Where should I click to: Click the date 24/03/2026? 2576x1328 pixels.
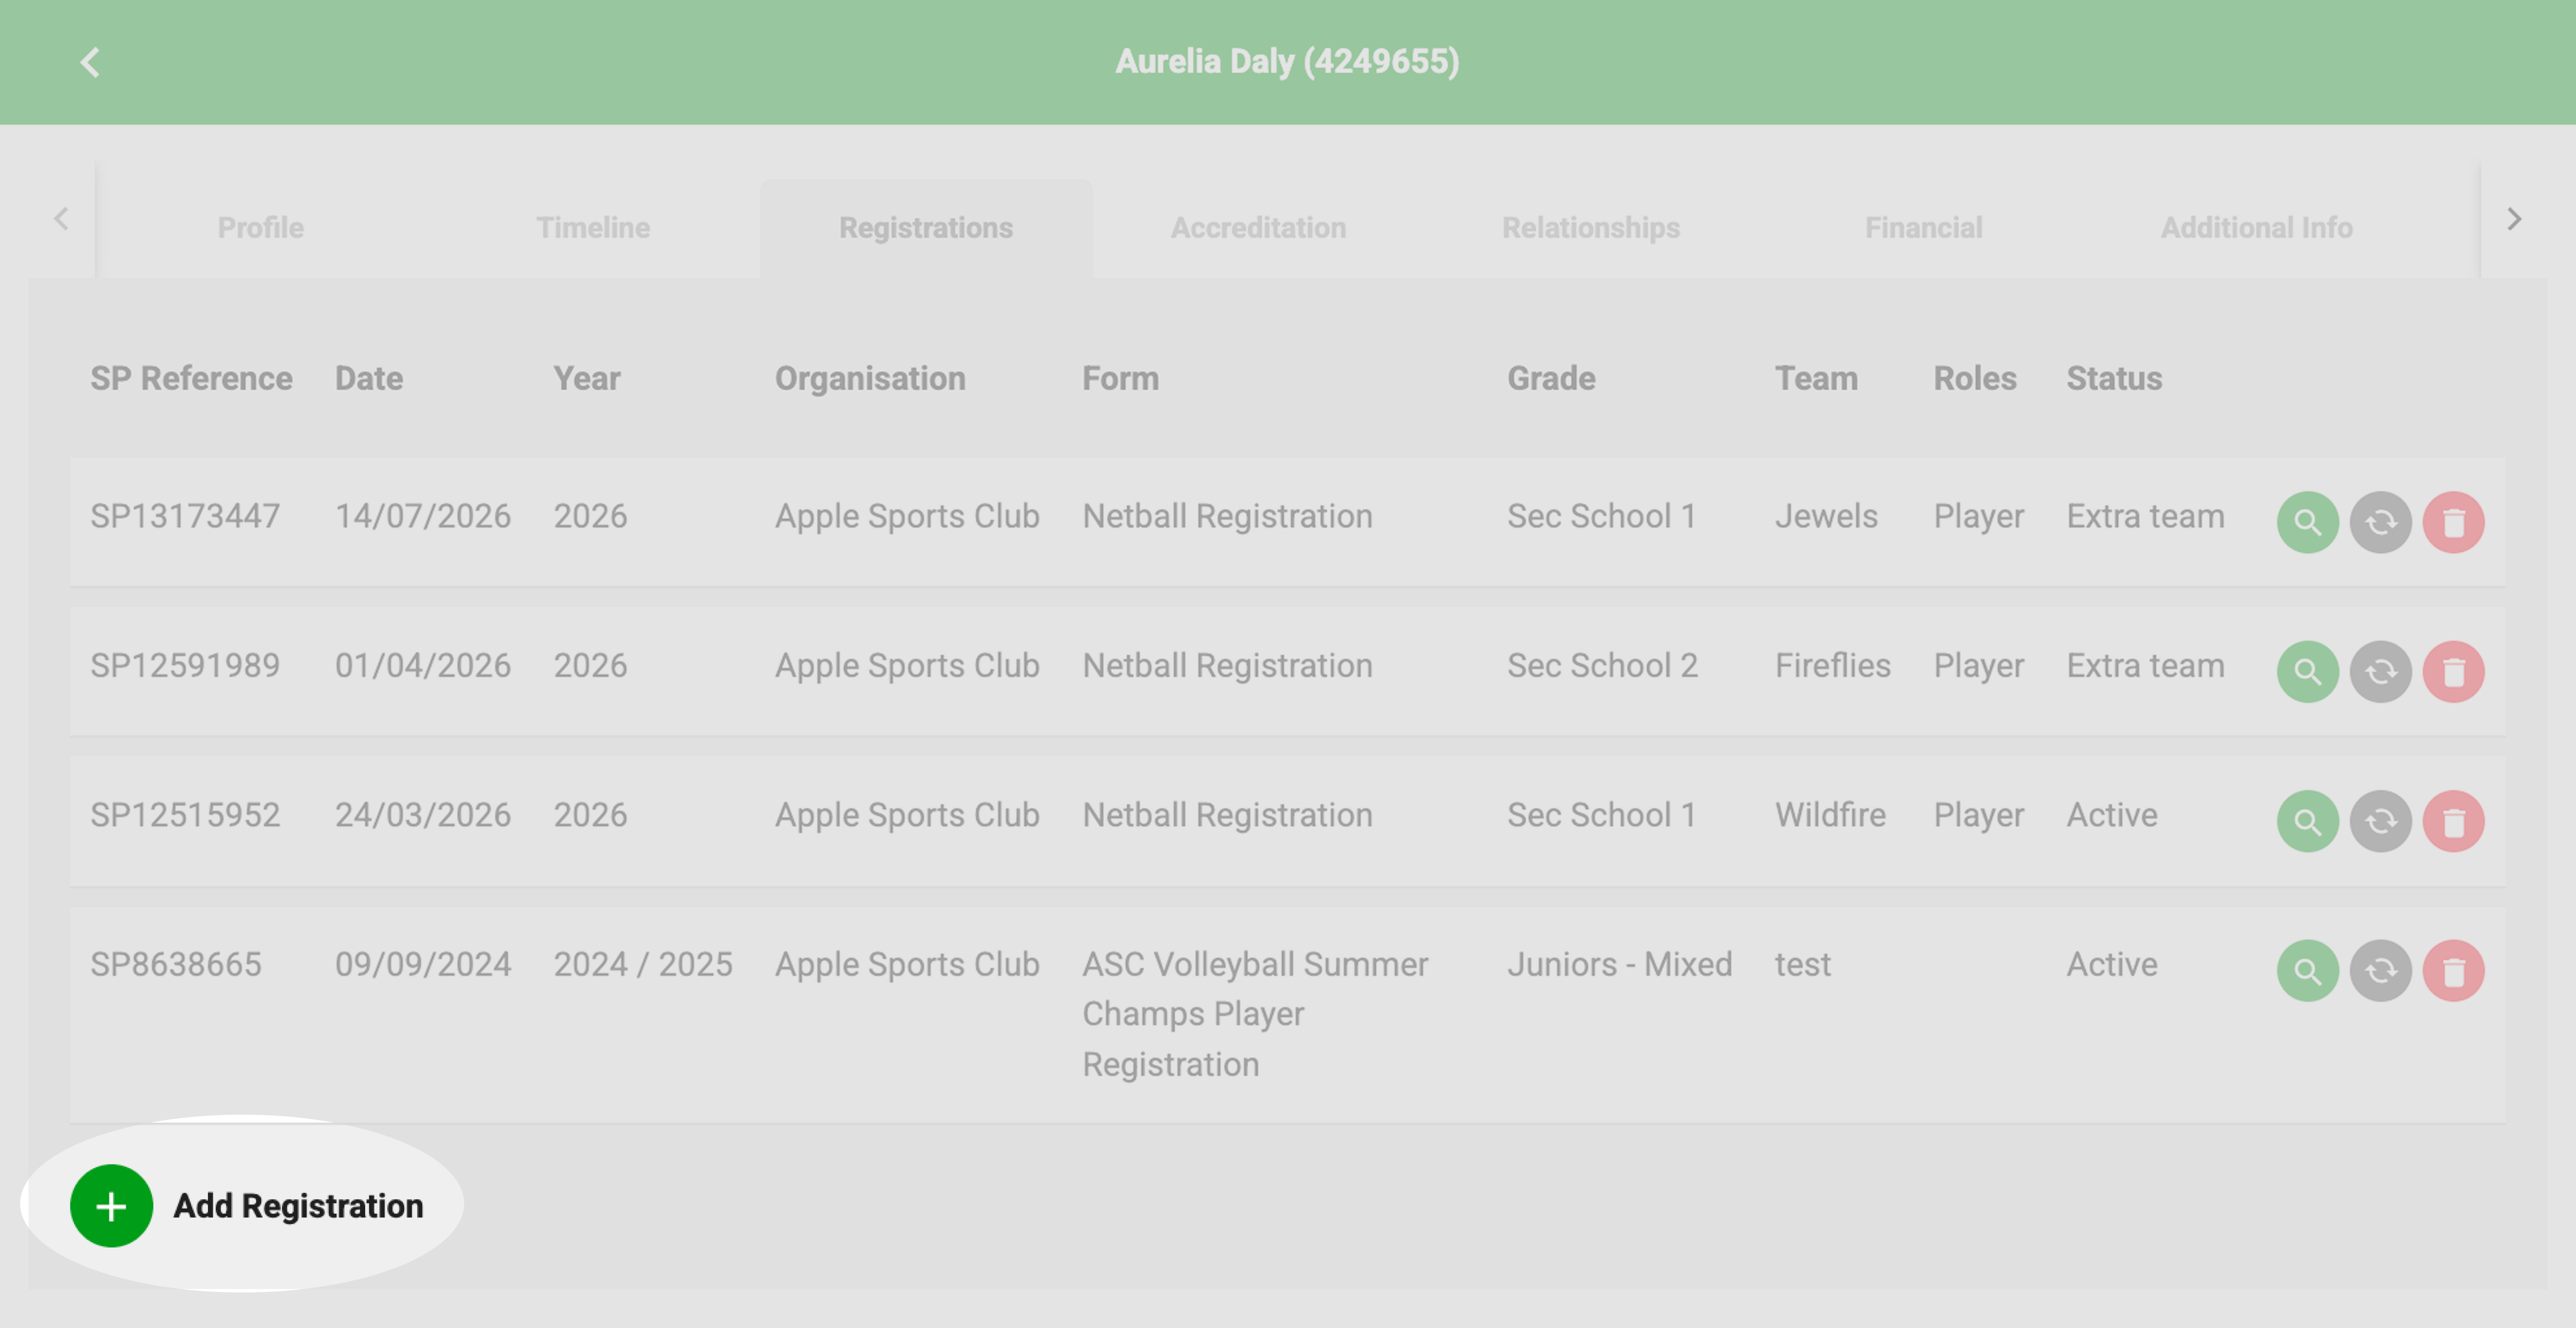pyautogui.click(x=423, y=815)
